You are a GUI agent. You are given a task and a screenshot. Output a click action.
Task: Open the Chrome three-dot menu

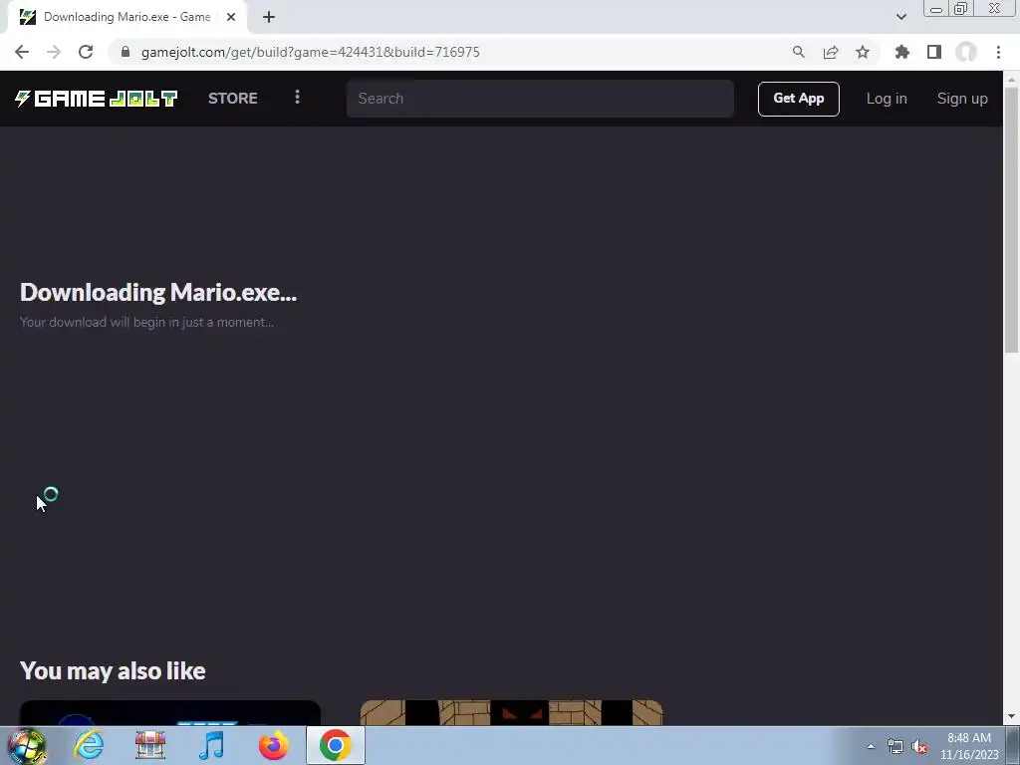click(998, 52)
